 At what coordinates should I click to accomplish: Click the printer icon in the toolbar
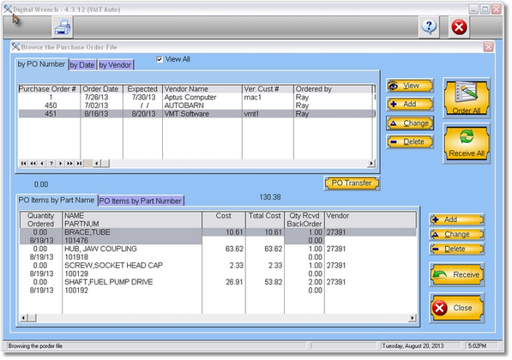(x=63, y=27)
